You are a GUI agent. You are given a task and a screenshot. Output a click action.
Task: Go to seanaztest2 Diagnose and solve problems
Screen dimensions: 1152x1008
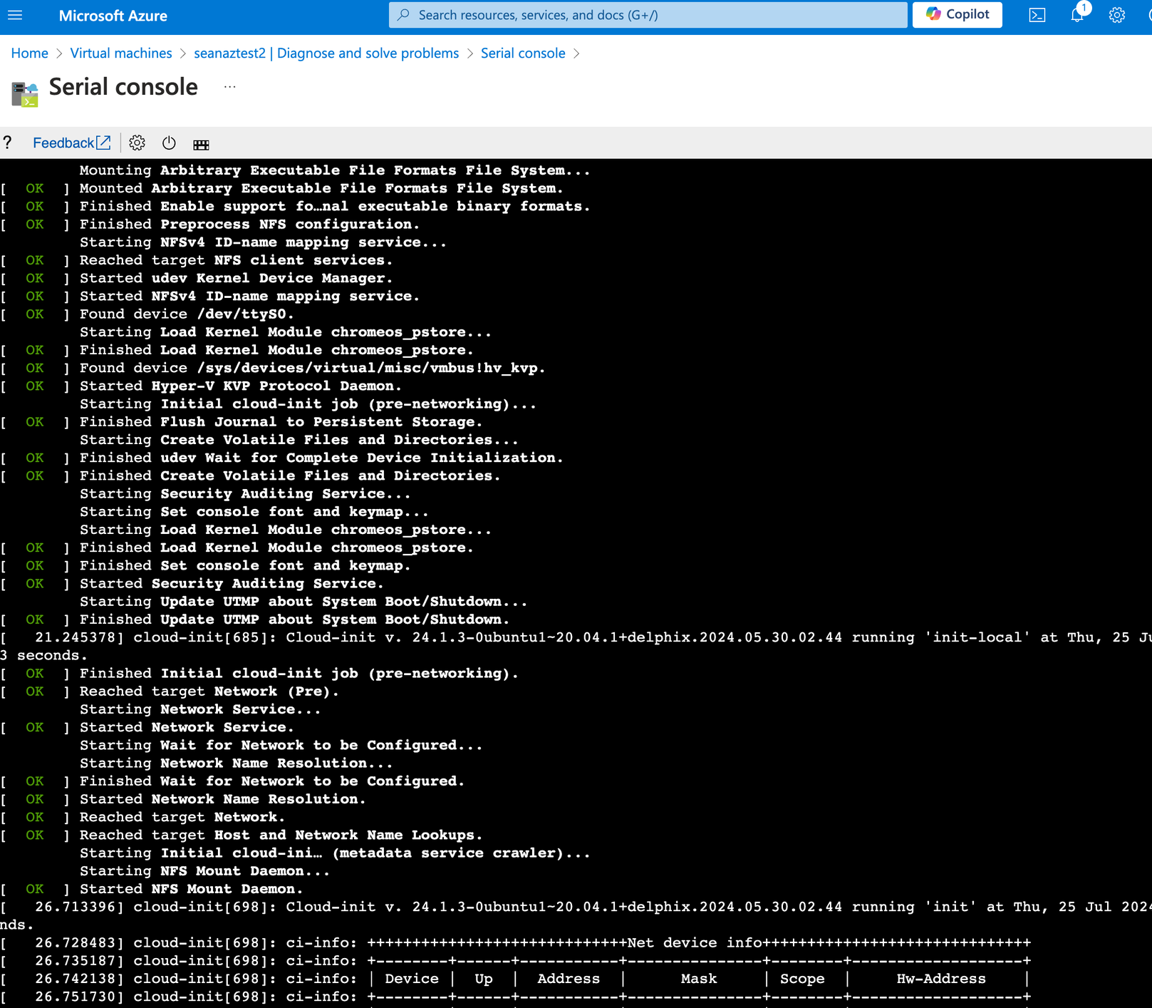tap(326, 53)
